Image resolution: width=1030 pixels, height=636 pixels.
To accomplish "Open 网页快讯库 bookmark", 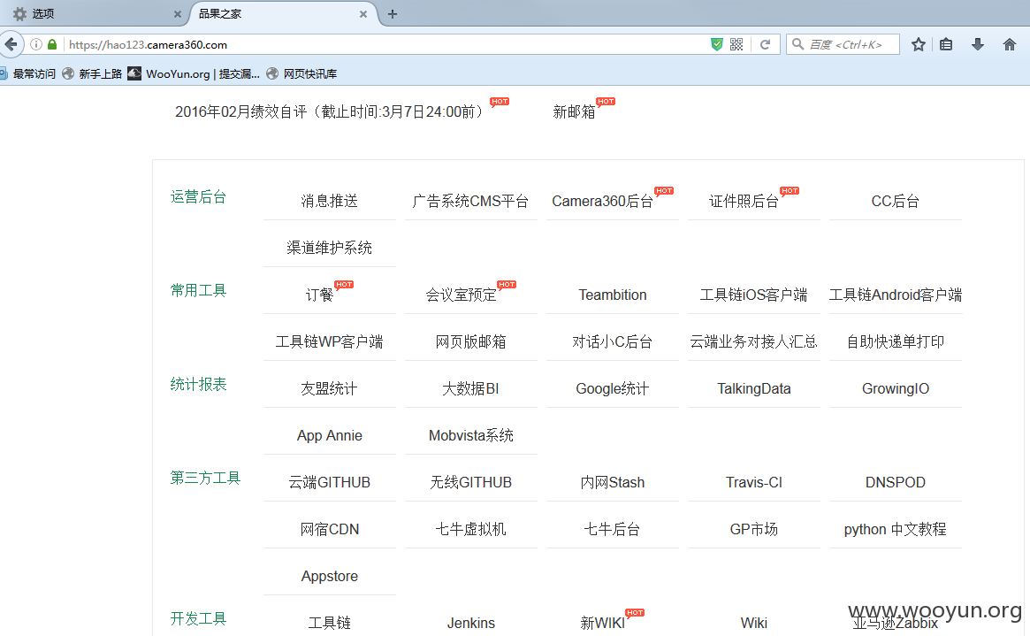I will pyautogui.click(x=301, y=73).
